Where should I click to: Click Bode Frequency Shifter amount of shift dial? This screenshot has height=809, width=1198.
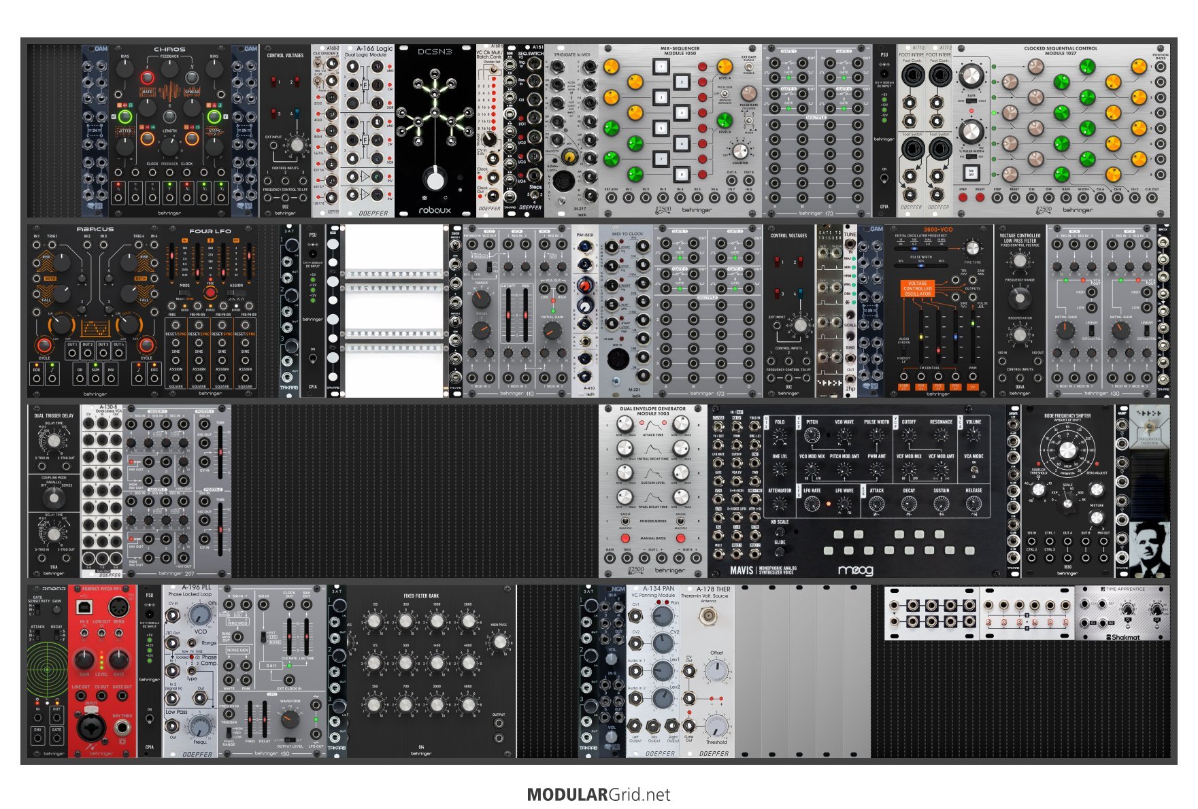click(x=1067, y=450)
